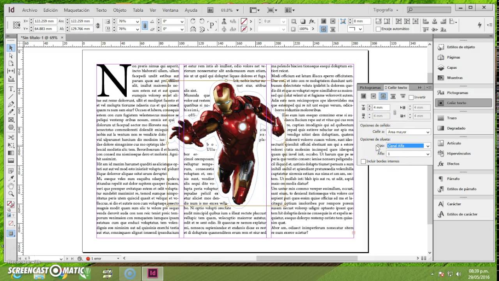Choose jump object wrap icon

point(393,96)
